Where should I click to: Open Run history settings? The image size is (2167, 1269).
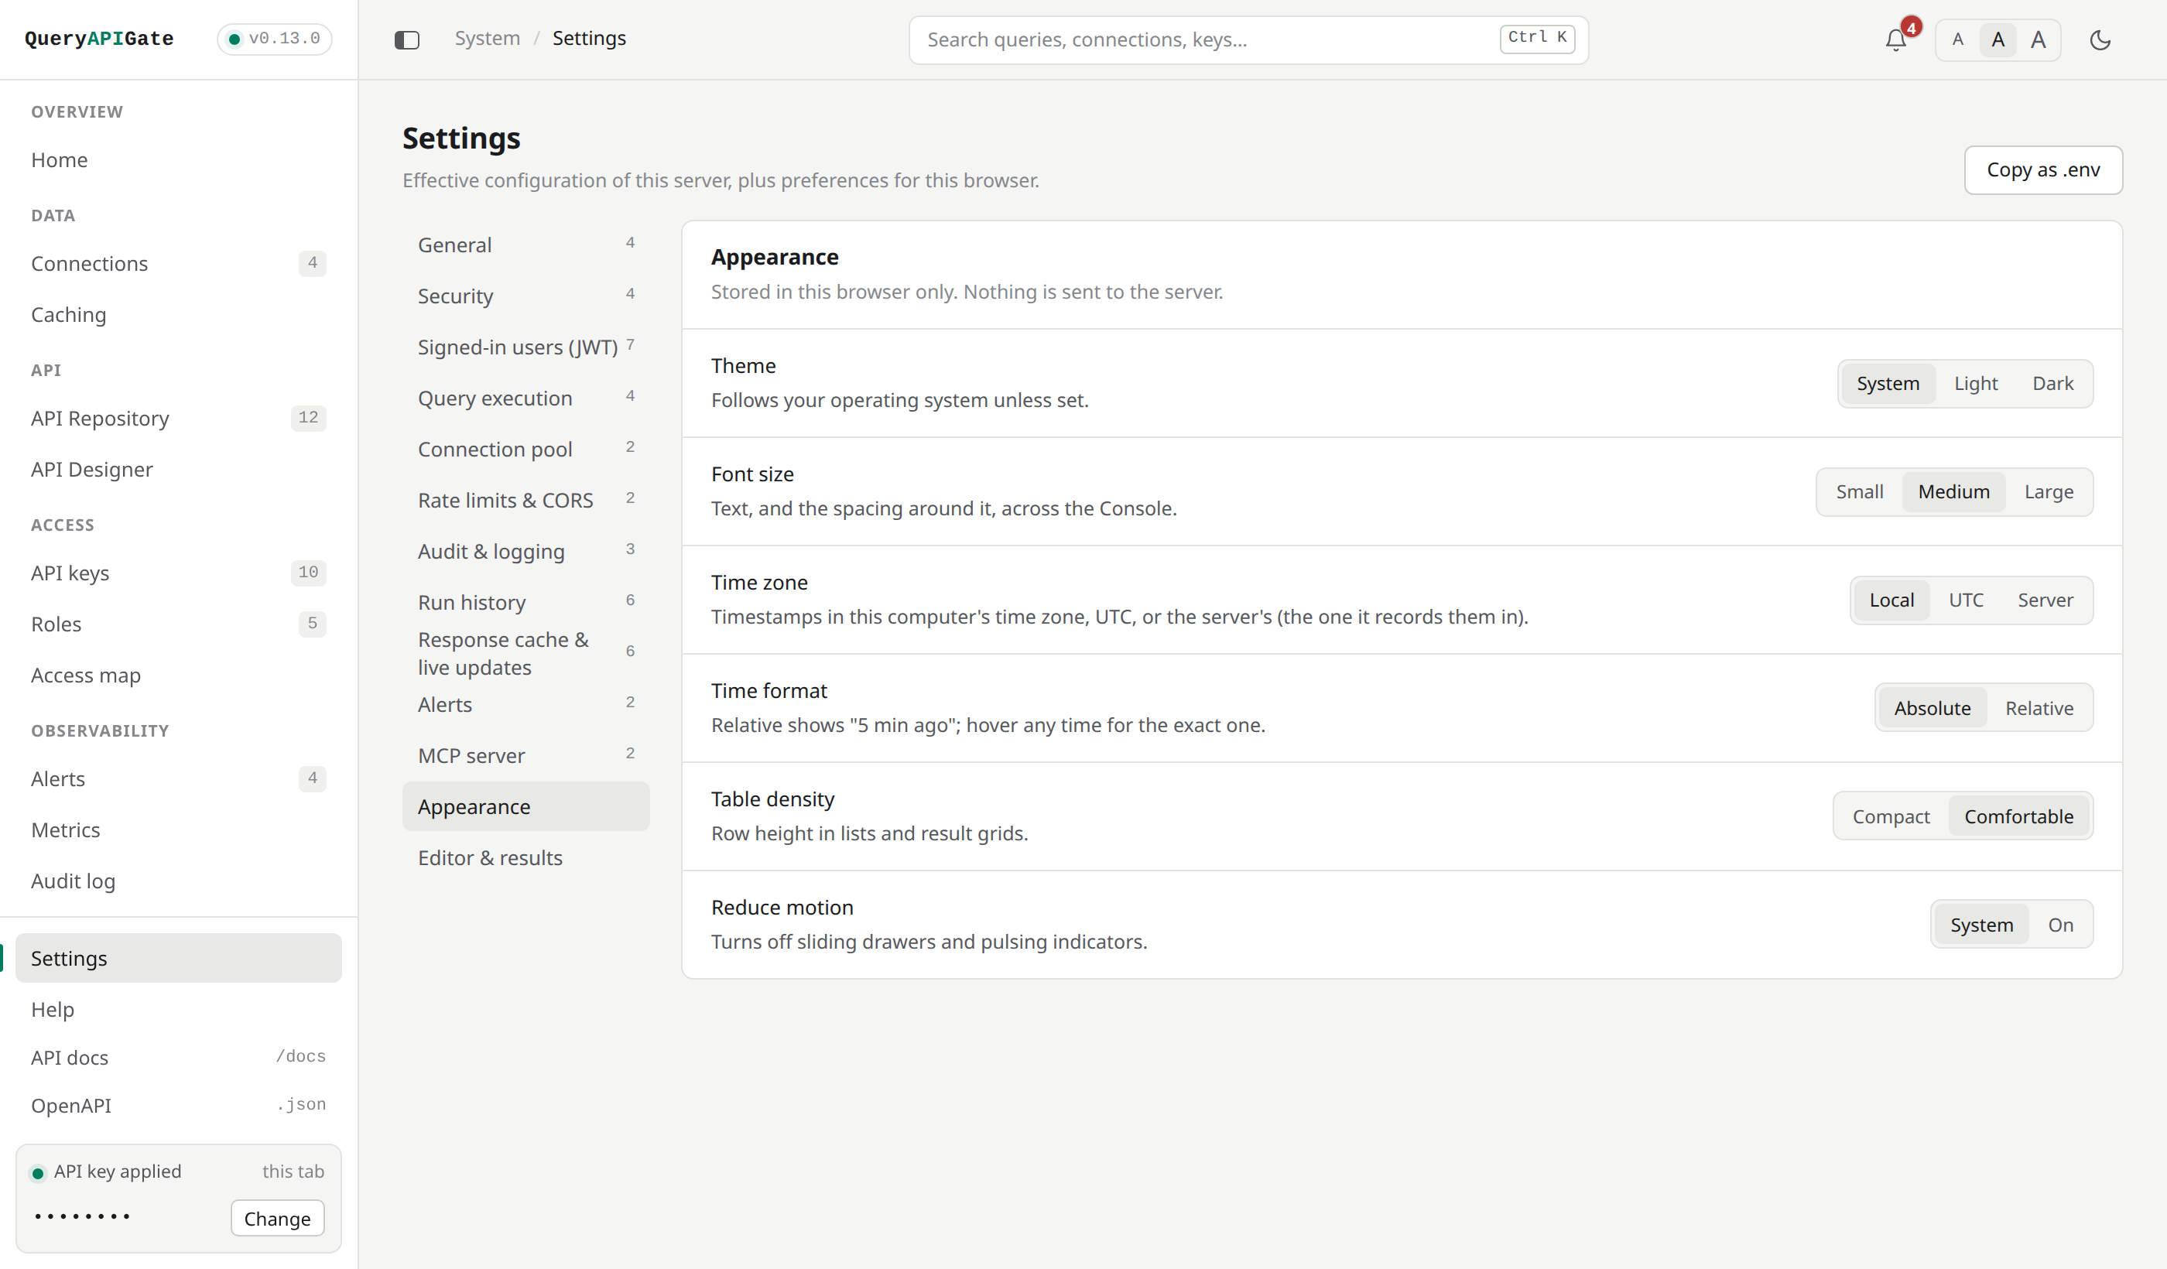click(525, 603)
